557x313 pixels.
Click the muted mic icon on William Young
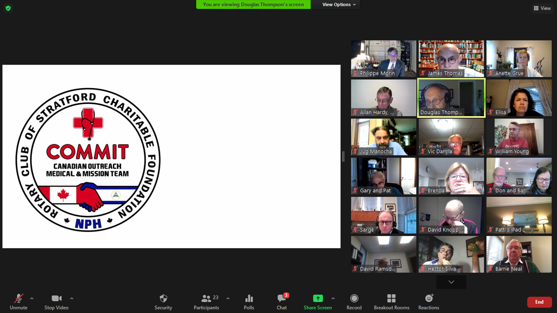coord(491,151)
